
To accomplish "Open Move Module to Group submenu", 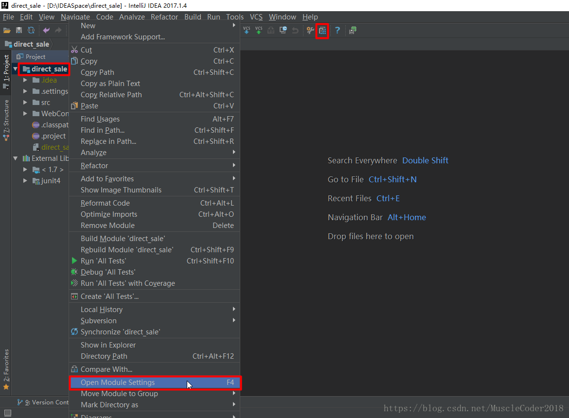I will [154, 394].
